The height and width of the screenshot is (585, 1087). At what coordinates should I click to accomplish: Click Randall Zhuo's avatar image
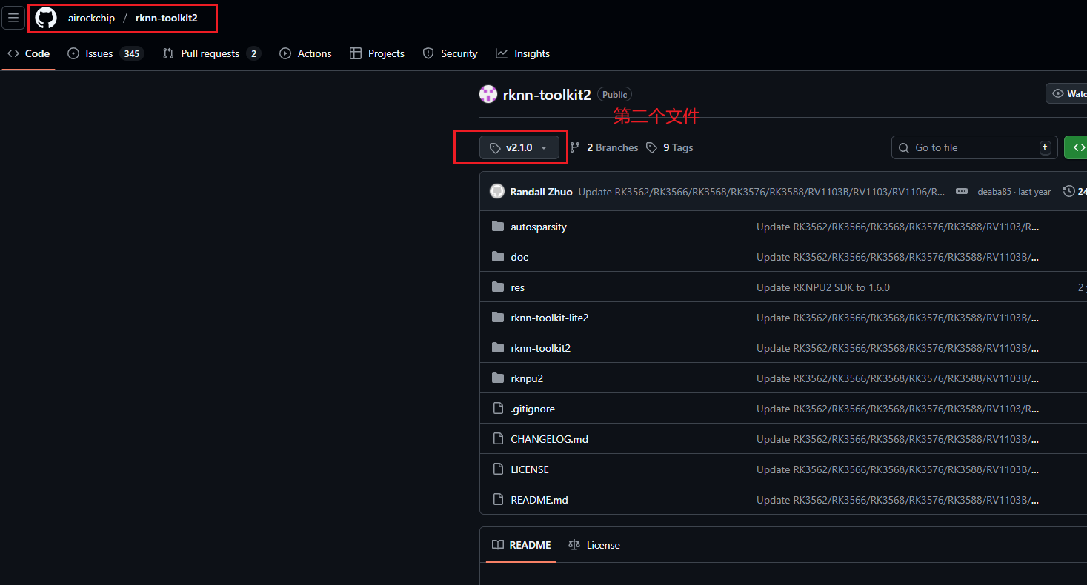point(497,191)
